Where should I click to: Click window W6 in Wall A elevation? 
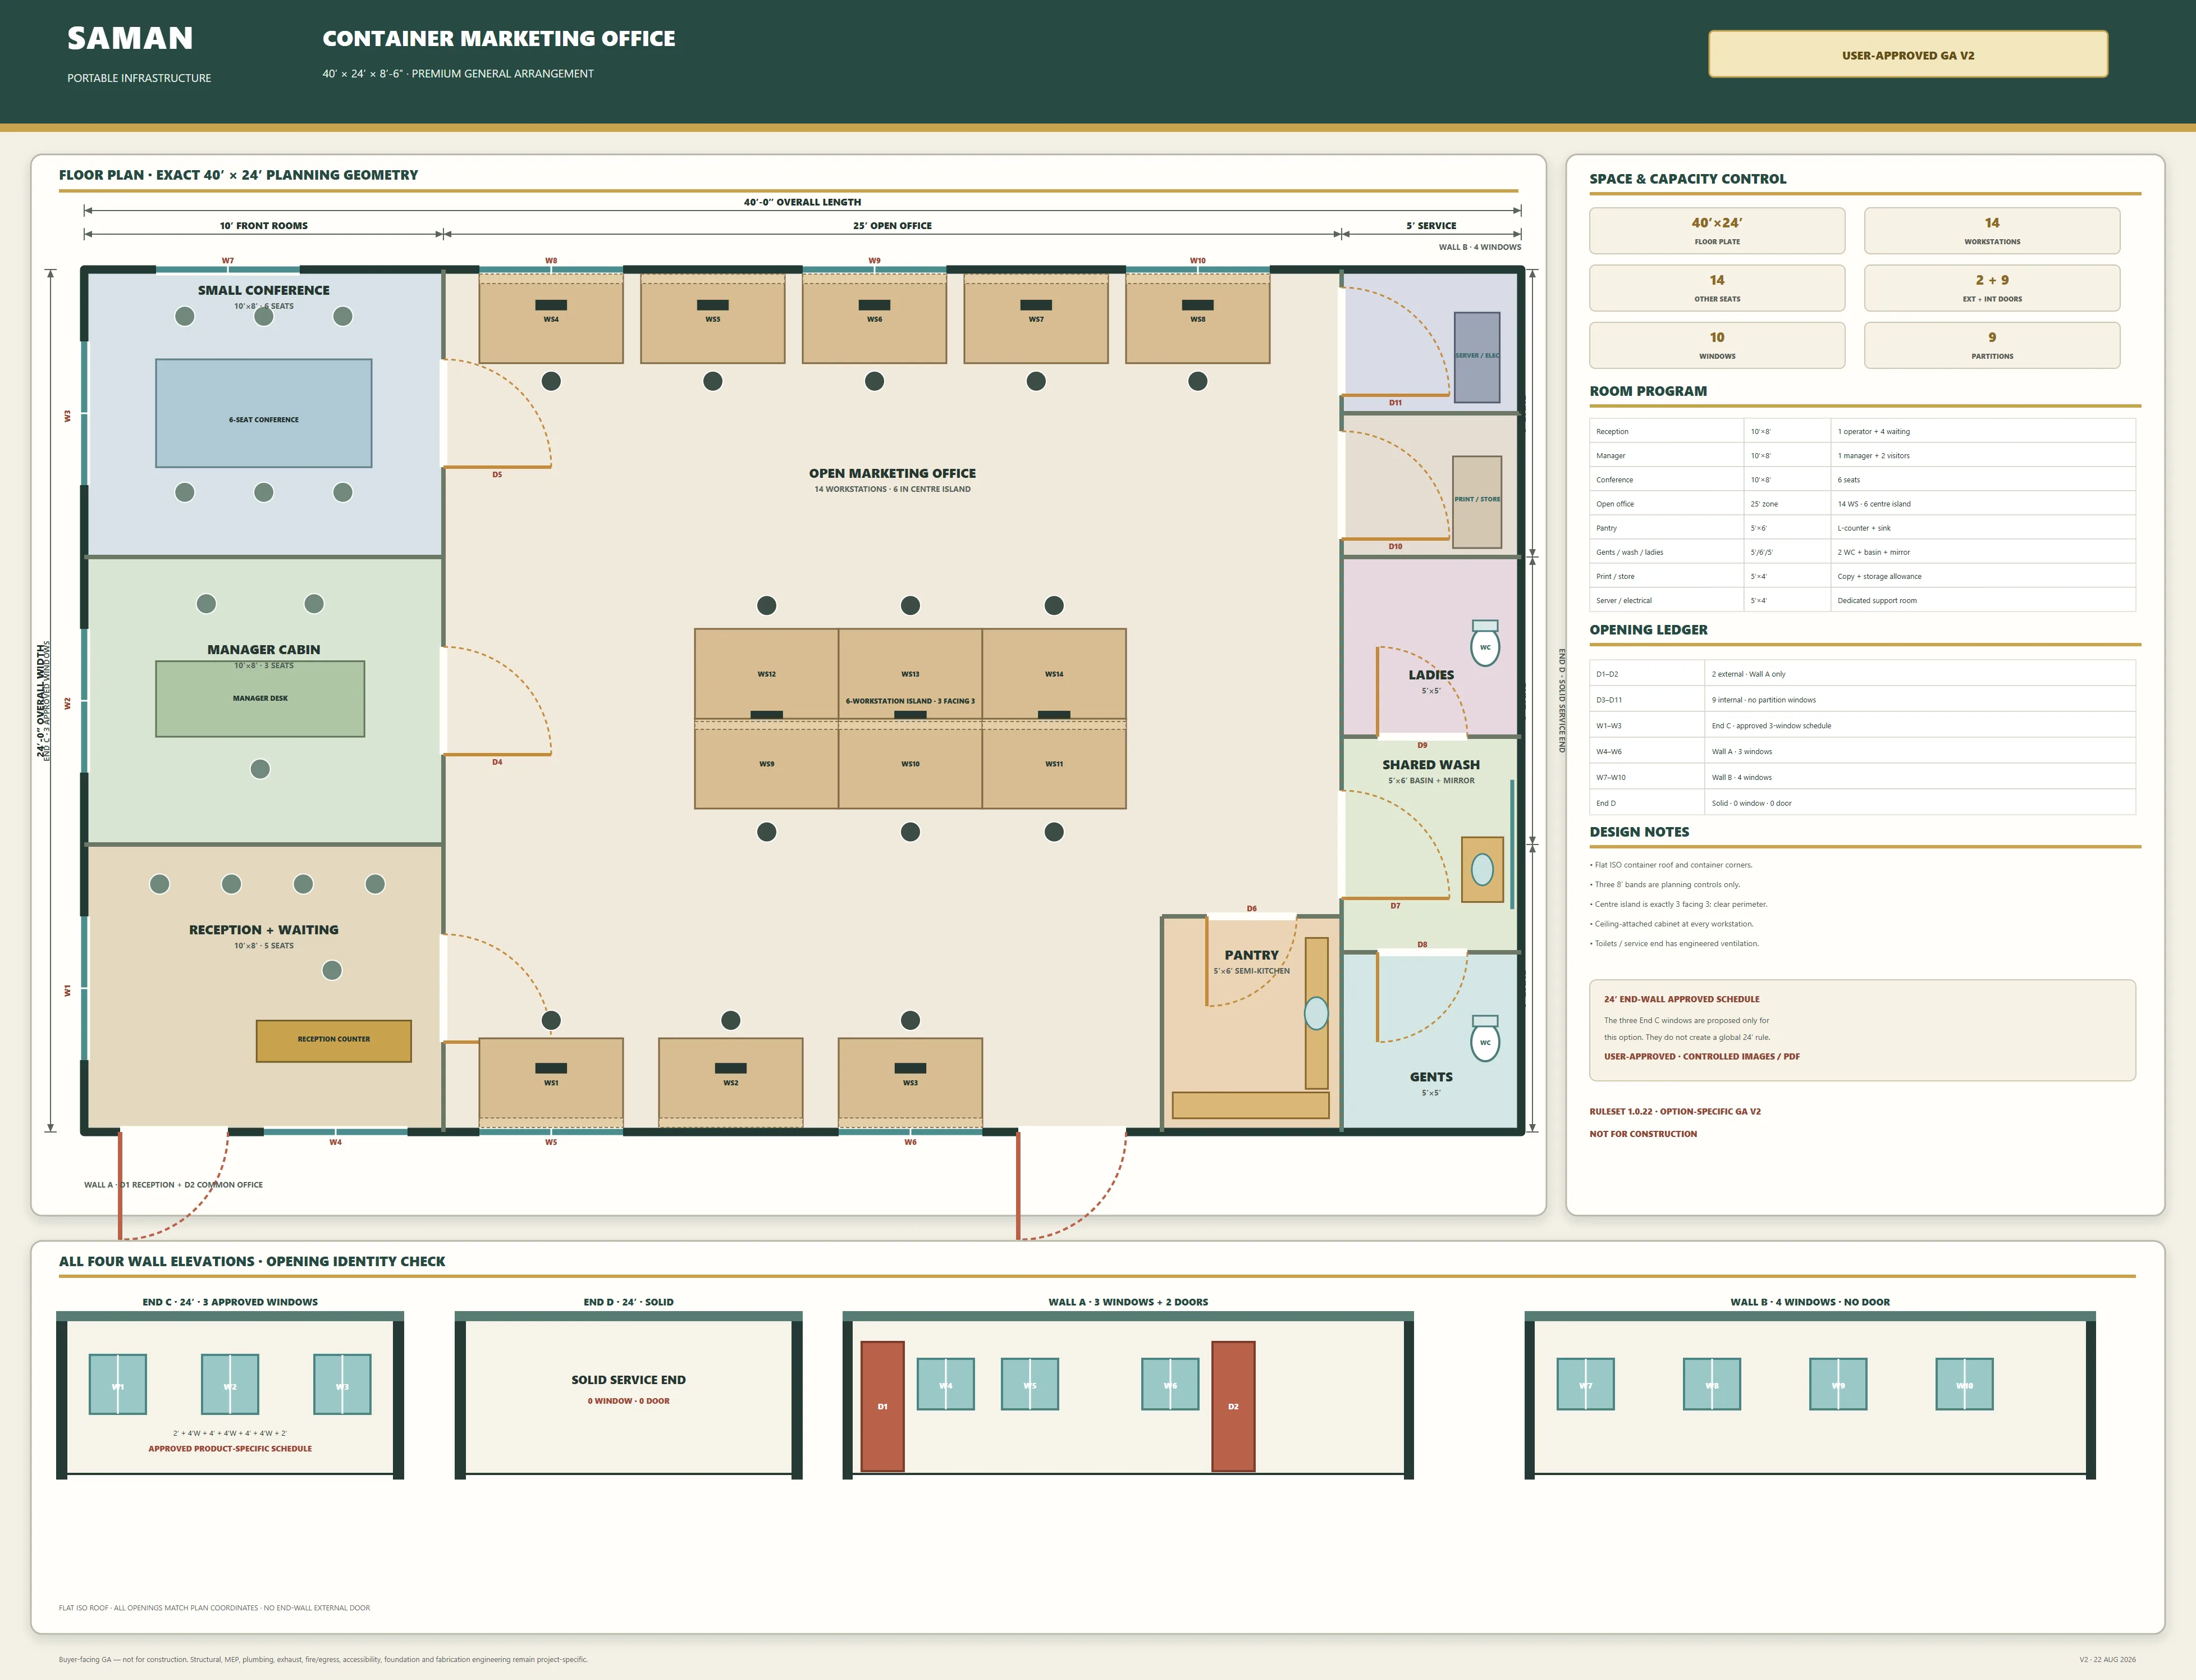tap(1170, 1384)
